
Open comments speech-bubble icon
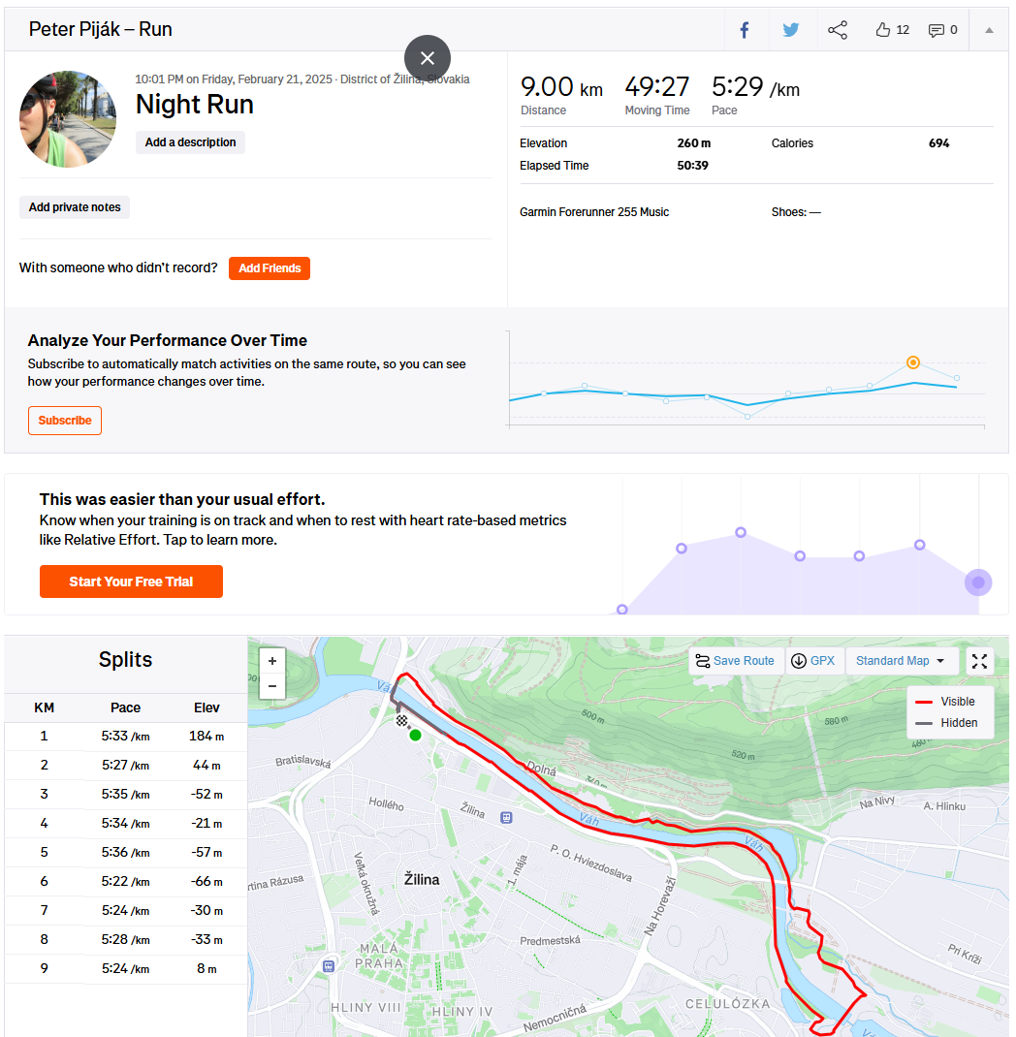(x=936, y=30)
